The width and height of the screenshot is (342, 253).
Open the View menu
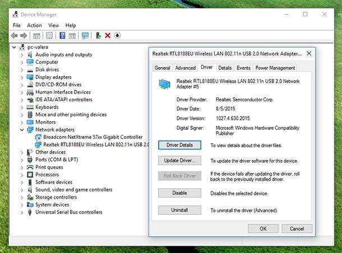54,25
